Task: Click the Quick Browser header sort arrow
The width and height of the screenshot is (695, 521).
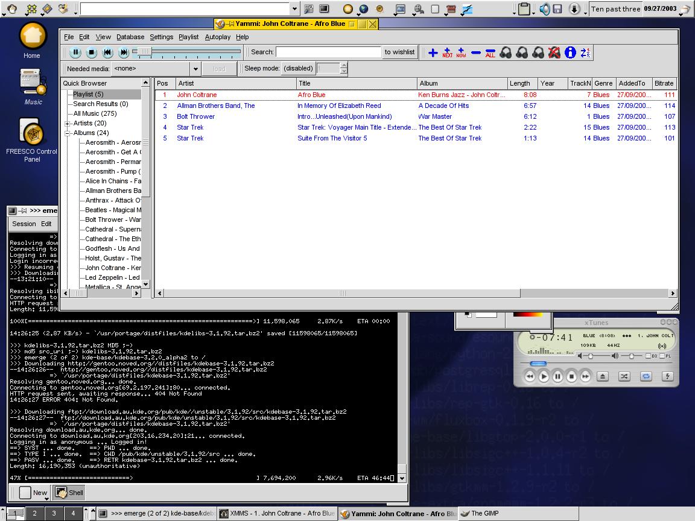Action: tap(145, 83)
